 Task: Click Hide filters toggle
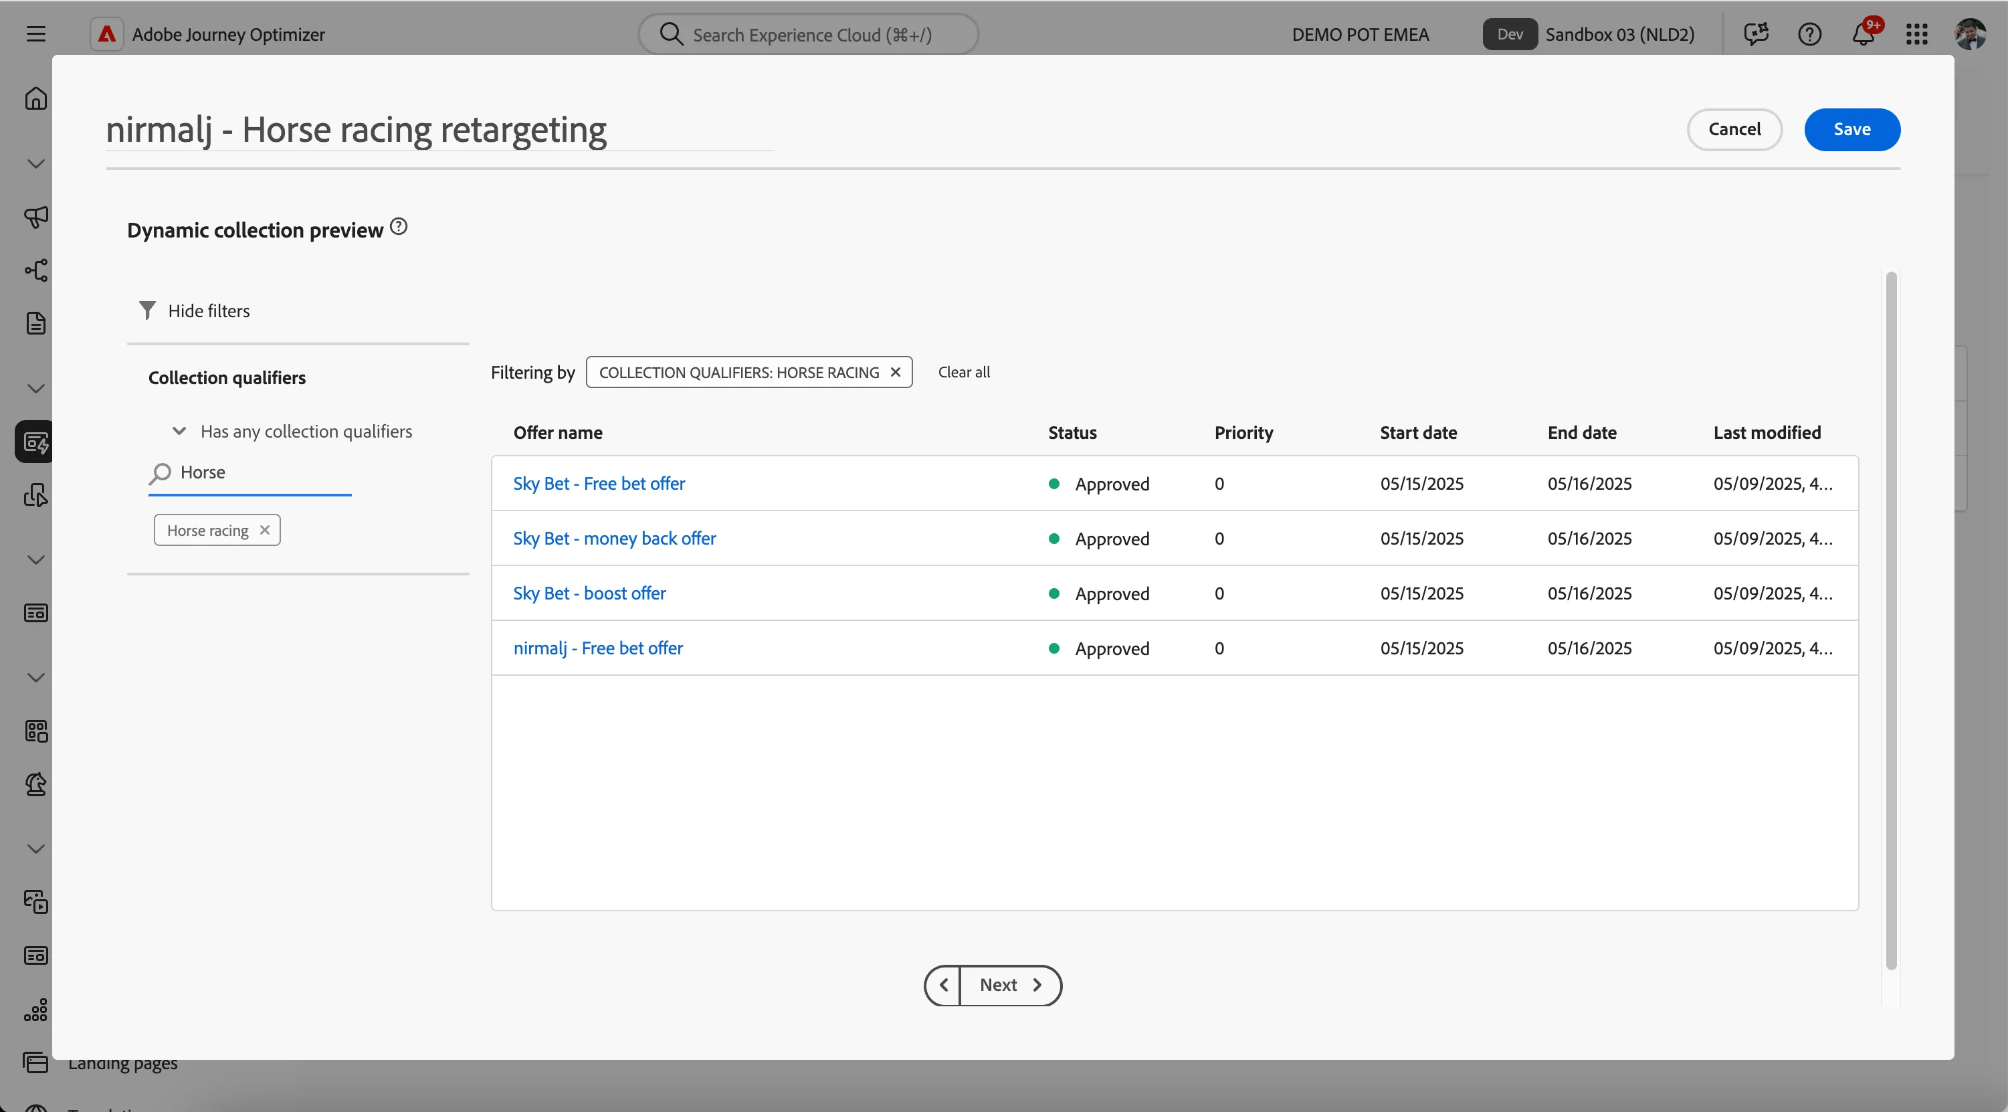[194, 311]
